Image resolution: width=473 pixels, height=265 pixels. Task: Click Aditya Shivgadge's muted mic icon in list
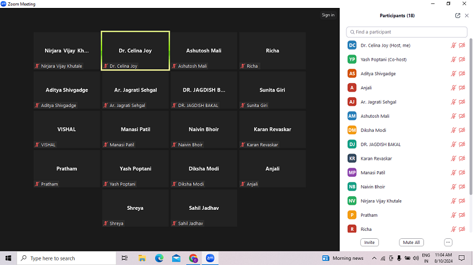coord(454,73)
